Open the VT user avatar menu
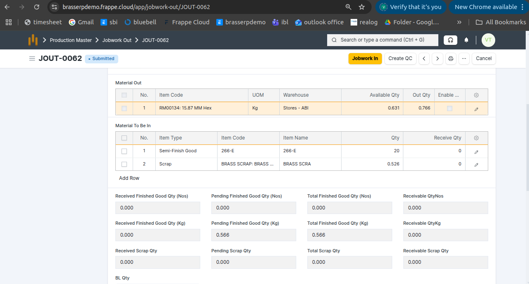Image resolution: width=529 pixels, height=284 pixels. click(x=488, y=40)
